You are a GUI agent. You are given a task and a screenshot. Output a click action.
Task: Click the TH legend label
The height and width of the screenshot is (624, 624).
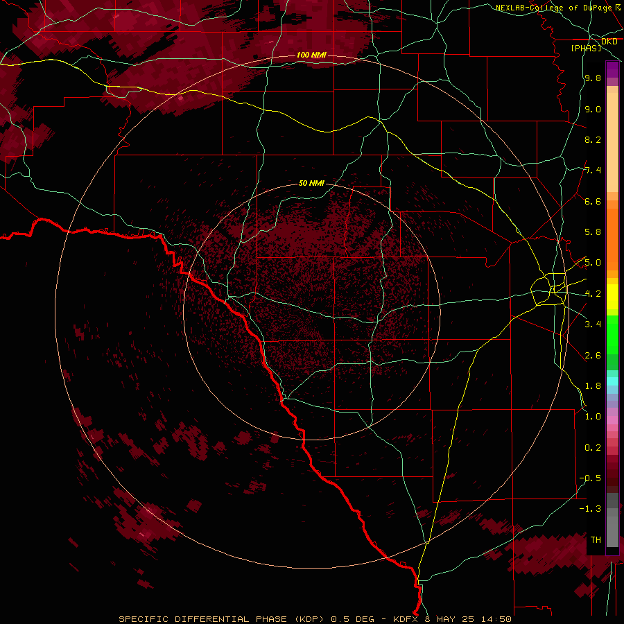pyautogui.click(x=596, y=540)
